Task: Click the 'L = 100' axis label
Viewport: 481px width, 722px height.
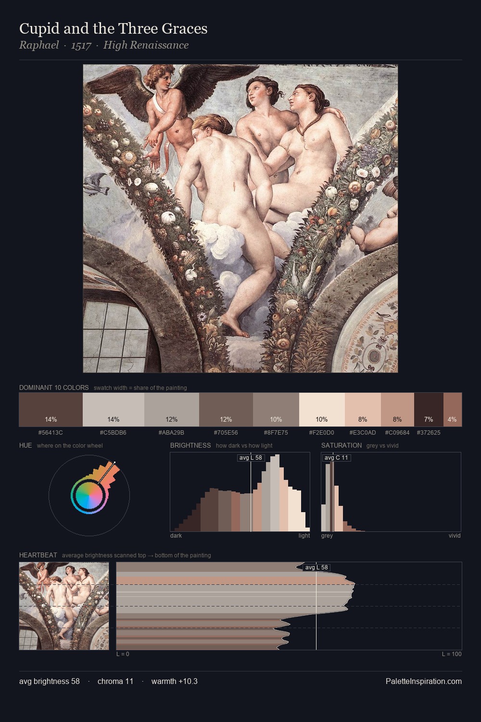Action: click(x=452, y=654)
